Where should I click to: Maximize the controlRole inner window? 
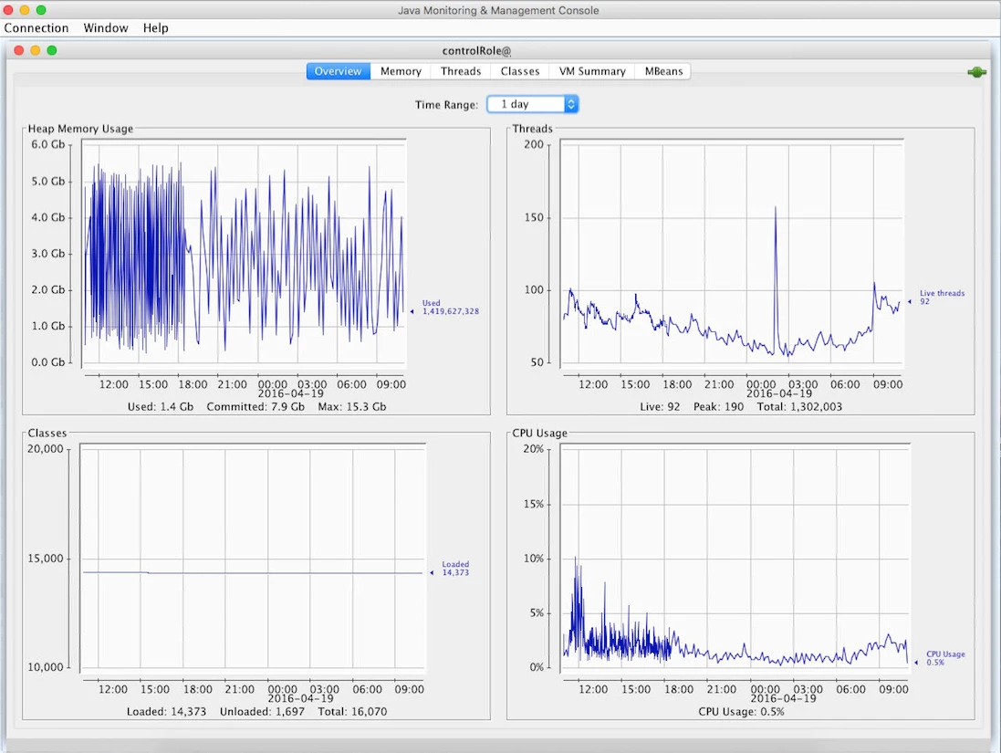[52, 50]
